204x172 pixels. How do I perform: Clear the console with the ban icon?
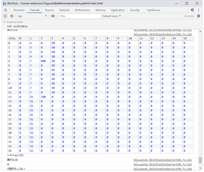12,16
